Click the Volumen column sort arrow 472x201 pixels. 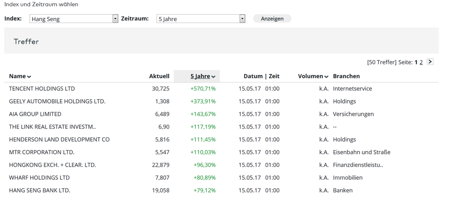tap(326, 77)
